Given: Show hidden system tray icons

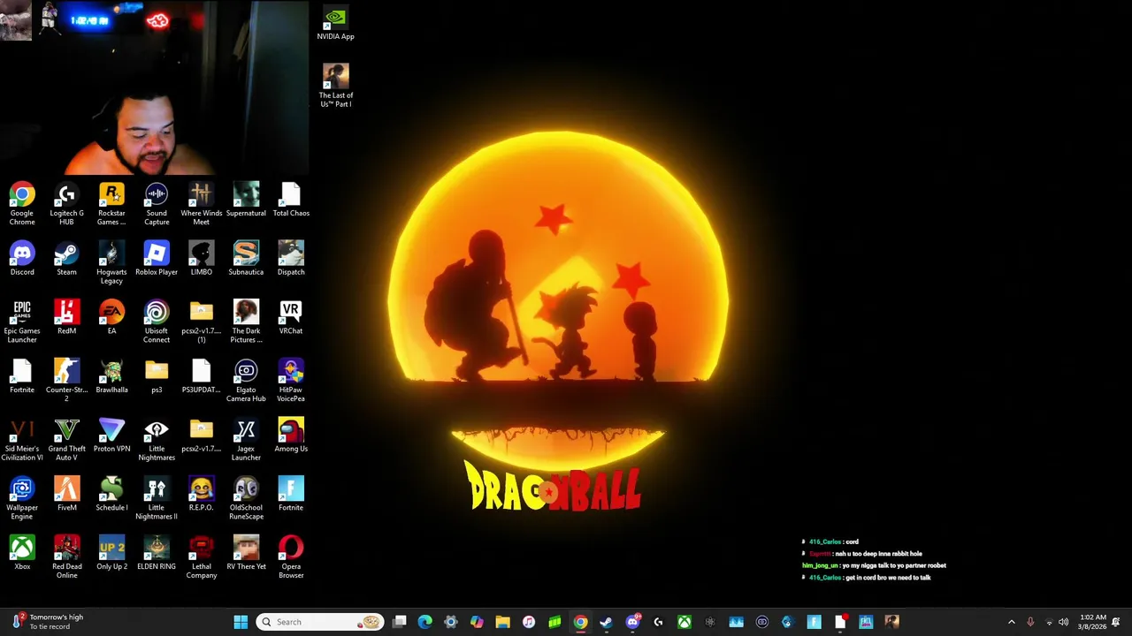Looking at the screenshot, I should (1012, 622).
